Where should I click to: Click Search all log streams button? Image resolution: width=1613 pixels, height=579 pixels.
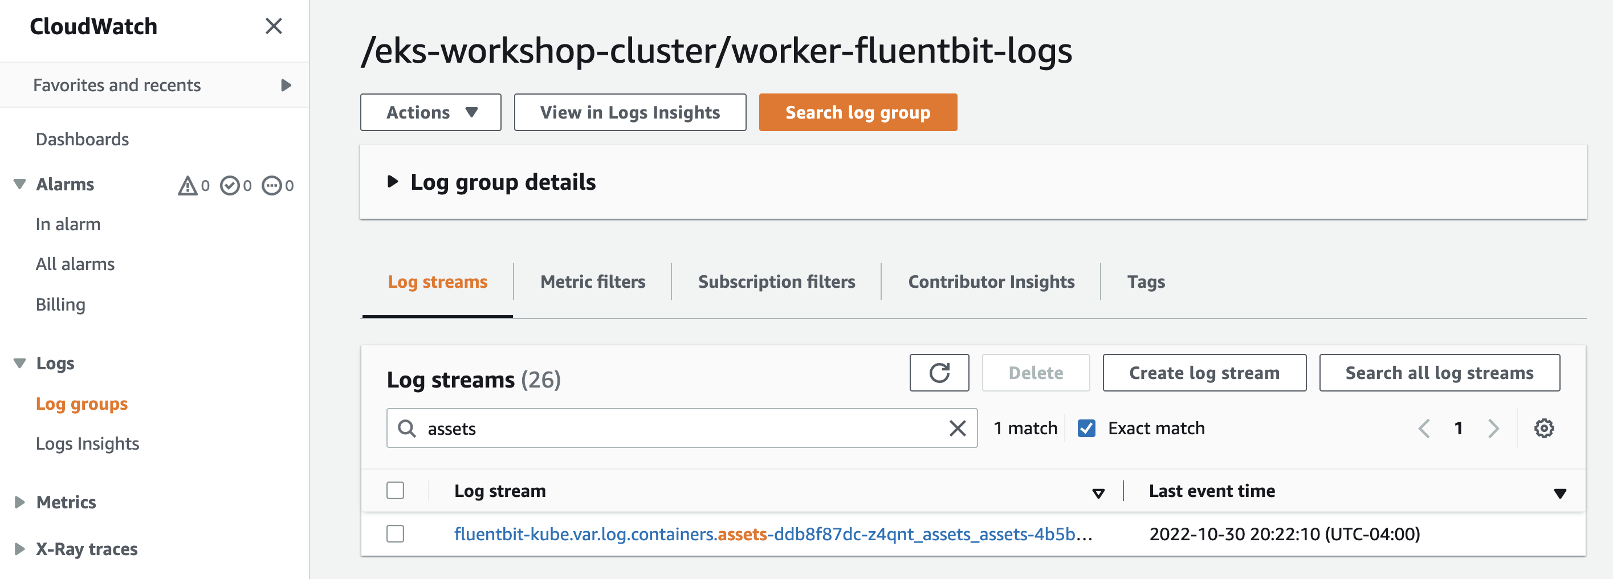pos(1439,373)
